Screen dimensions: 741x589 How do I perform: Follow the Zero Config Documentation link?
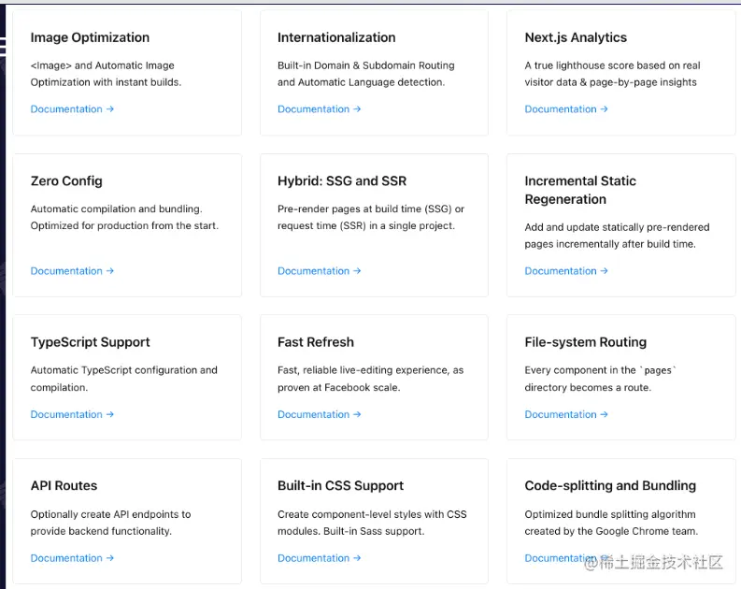[x=72, y=271]
